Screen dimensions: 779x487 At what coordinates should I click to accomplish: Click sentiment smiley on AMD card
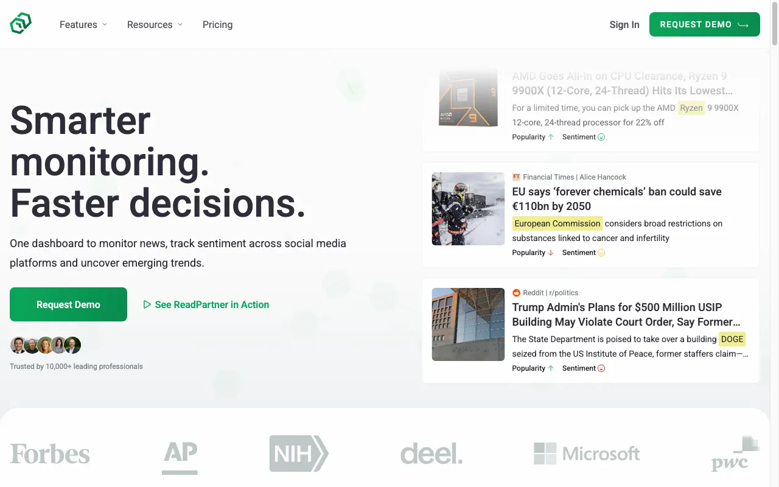point(601,137)
